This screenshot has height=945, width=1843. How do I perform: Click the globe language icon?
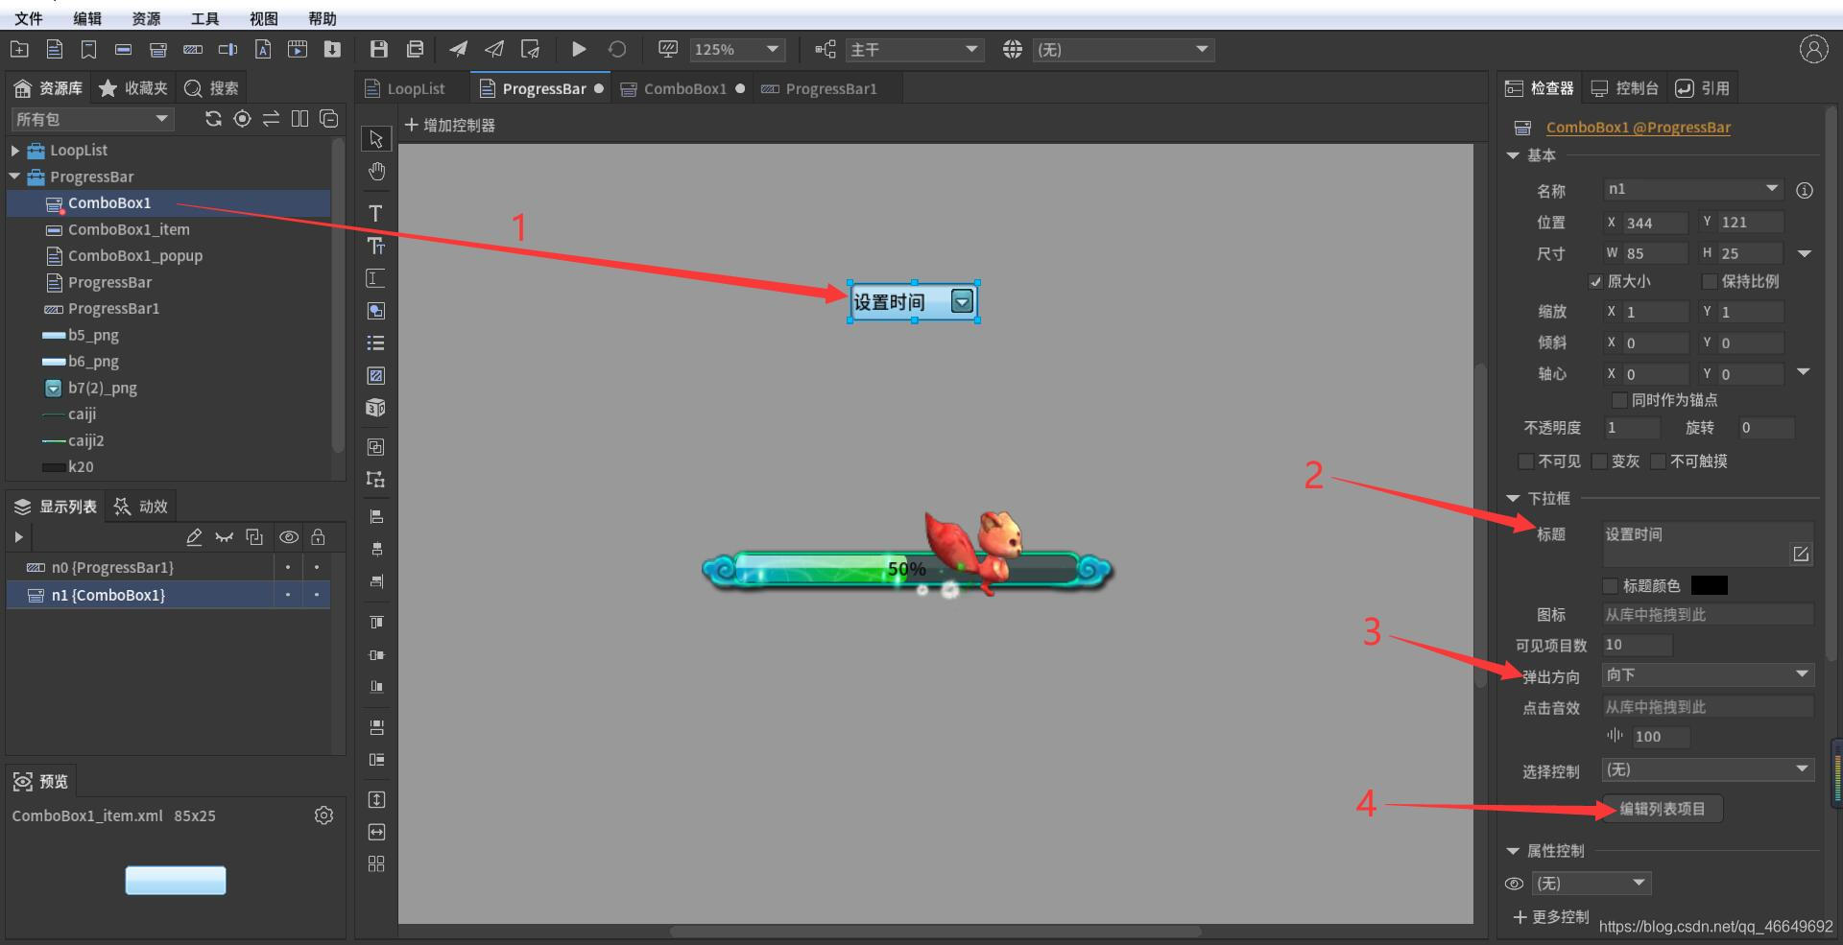(1013, 49)
